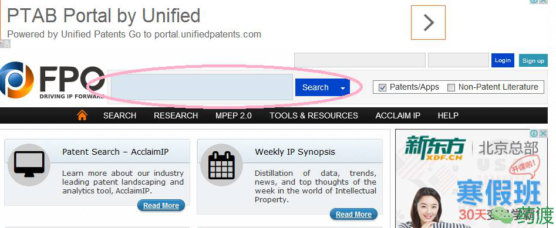The width and height of the screenshot is (556, 228).
Task: Click the Login button
Action: click(503, 60)
